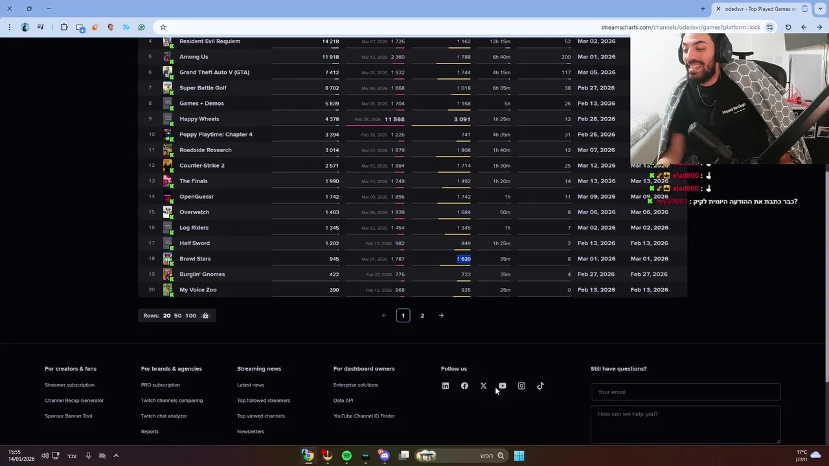Open Spotify from the taskbar
Viewport: 829px width, 466px height.
point(346,456)
